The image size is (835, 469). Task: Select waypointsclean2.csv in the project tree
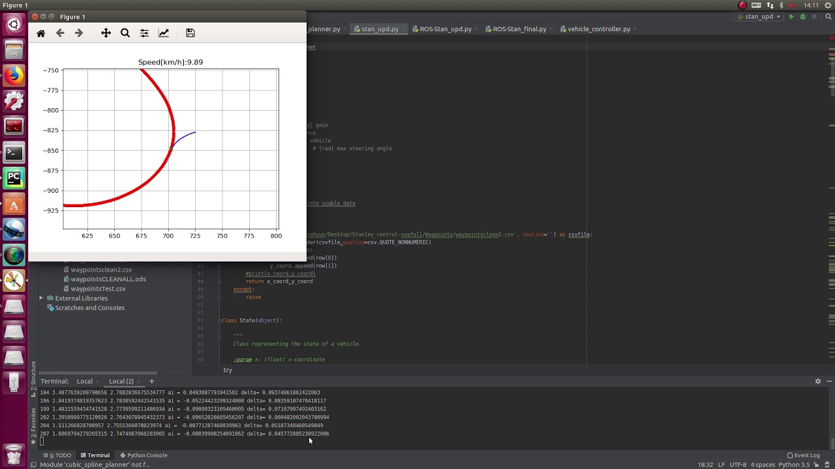101,270
